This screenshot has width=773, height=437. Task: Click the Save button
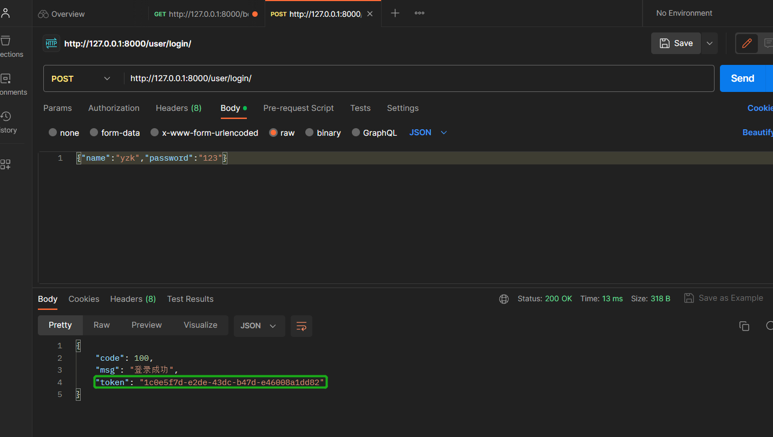(676, 43)
